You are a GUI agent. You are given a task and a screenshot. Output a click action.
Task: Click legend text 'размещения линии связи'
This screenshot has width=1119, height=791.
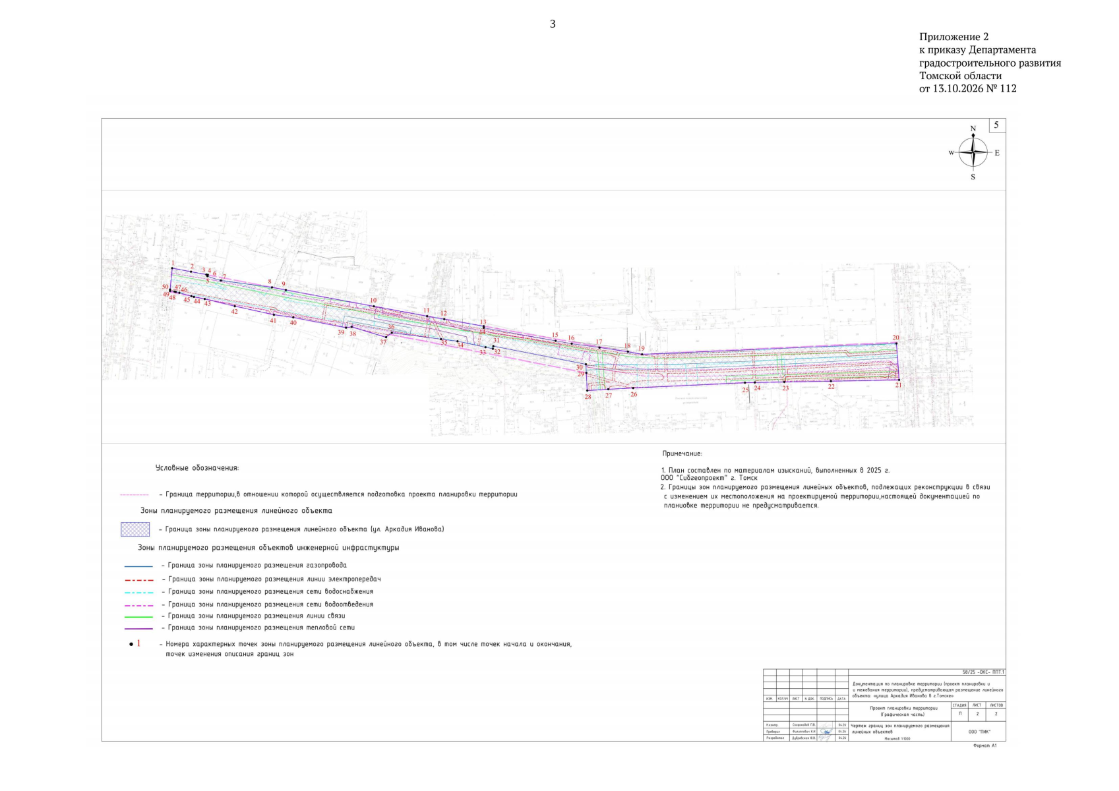click(305, 616)
